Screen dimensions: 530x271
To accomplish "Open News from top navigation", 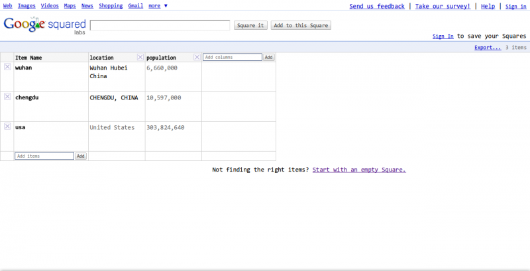I will click(87, 6).
